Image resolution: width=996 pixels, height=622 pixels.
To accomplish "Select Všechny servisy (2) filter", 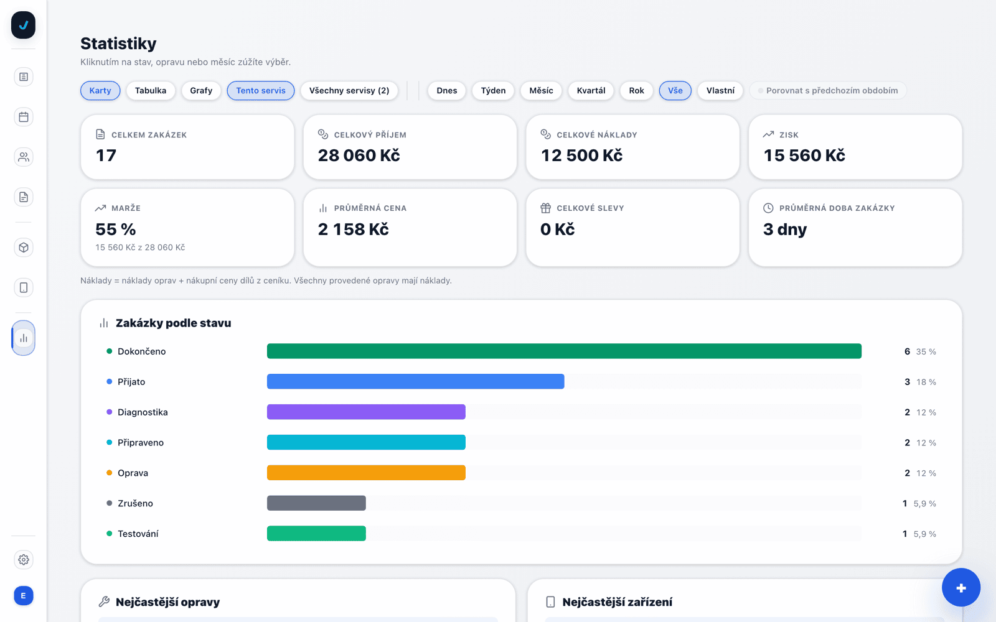I will 349,91.
